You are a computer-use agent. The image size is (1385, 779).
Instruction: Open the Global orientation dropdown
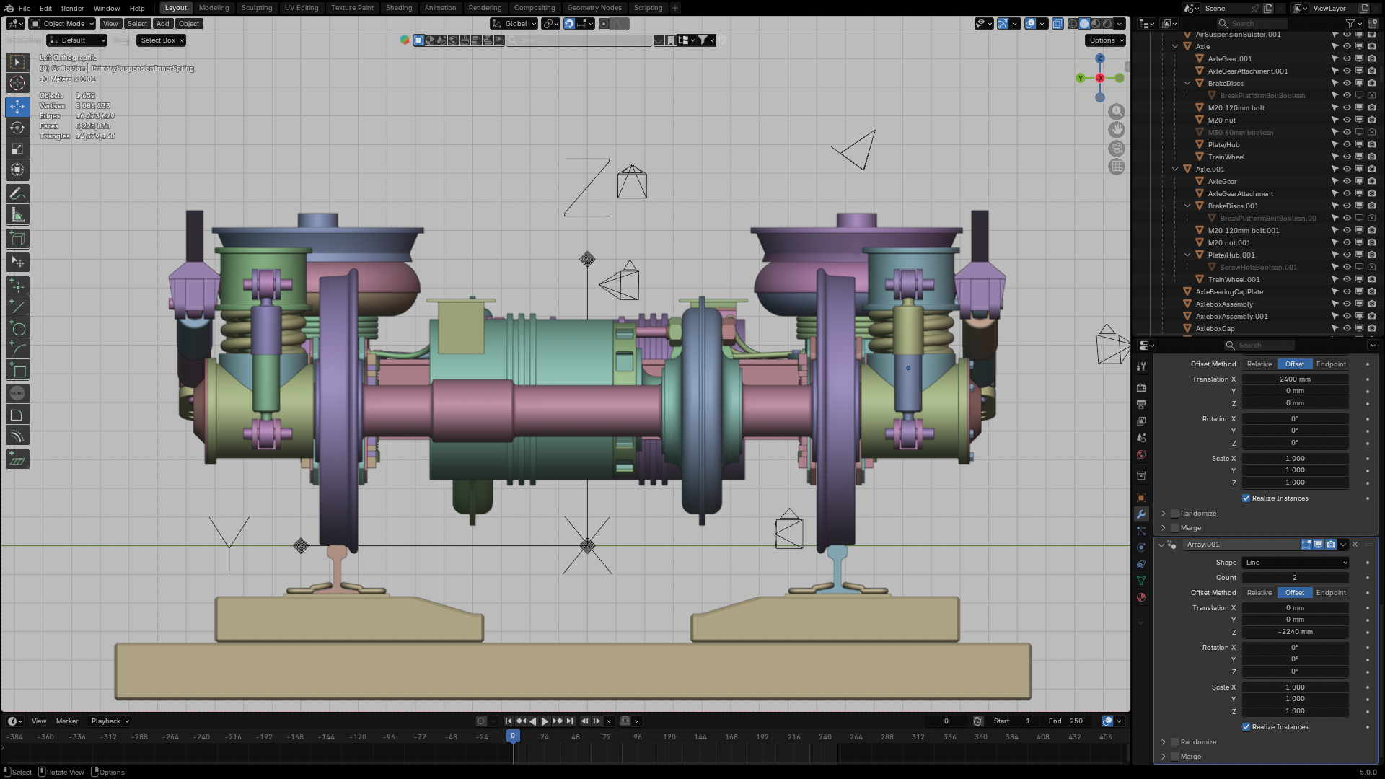click(514, 24)
